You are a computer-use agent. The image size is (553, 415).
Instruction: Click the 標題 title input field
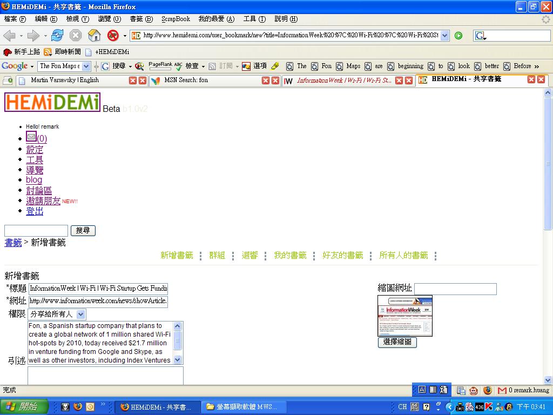[98, 289]
